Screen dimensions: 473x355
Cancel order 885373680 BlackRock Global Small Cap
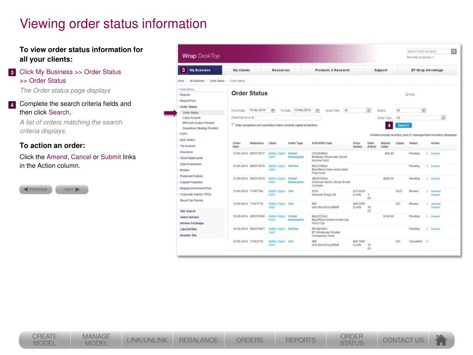click(x=435, y=216)
